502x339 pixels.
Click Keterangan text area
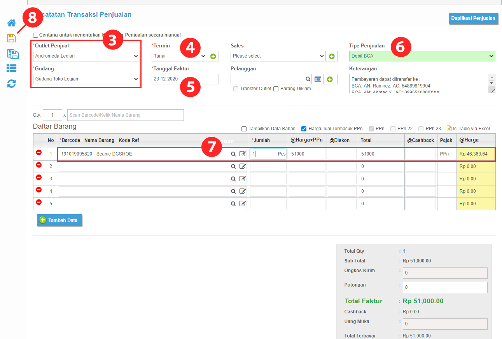click(419, 84)
